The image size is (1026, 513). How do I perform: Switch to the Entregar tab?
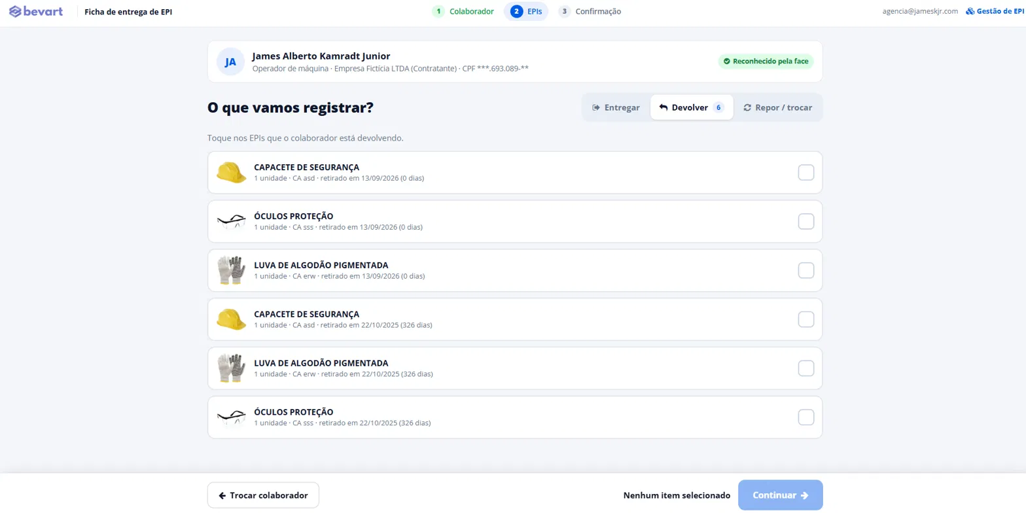pos(616,107)
